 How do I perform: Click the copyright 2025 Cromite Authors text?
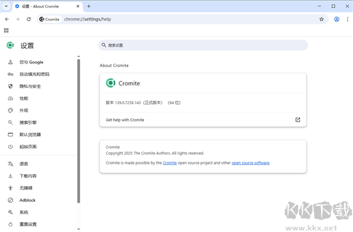(x=155, y=153)
